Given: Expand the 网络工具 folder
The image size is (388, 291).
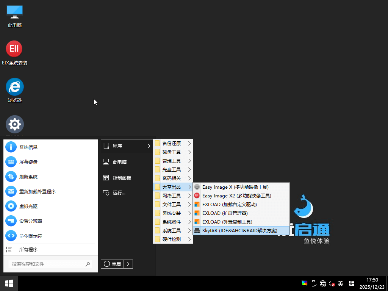Looking at the screenshot, I should [x=173, y=196].
